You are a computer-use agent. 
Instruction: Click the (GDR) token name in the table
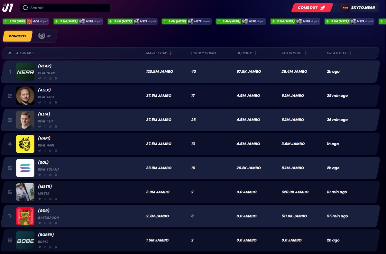click(x=44, y=211)
